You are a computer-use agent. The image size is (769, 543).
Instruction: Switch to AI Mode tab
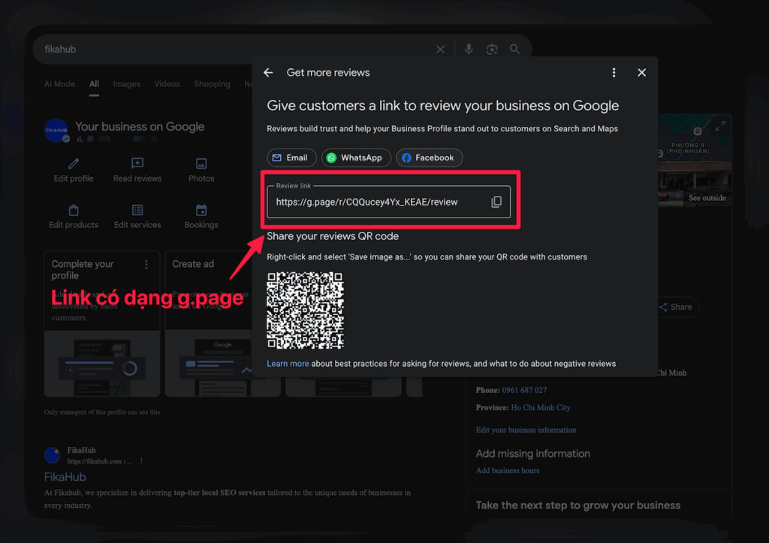60,84
